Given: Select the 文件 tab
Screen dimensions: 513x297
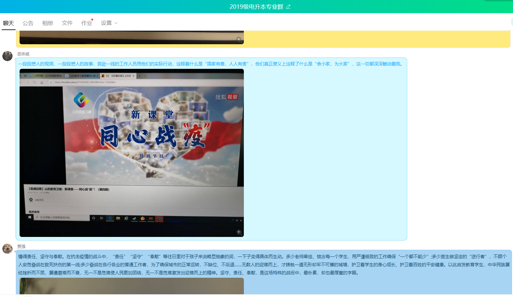Looking at the screenshot, I should click(67, 23).
